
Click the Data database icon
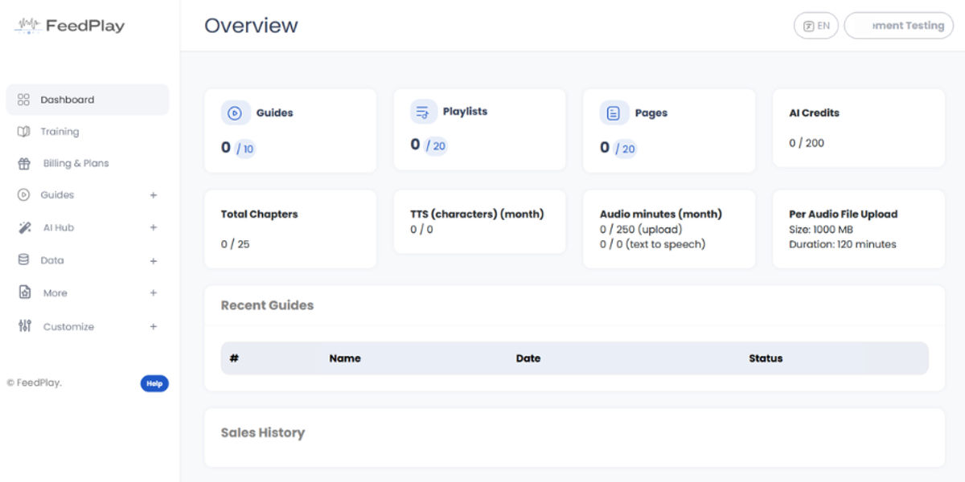[x=23, y=260]
